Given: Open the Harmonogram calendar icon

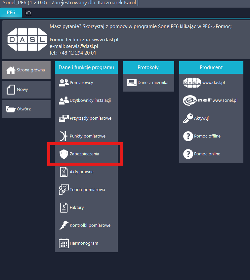Looking at the screenshot, I should (x=63, y=243).
